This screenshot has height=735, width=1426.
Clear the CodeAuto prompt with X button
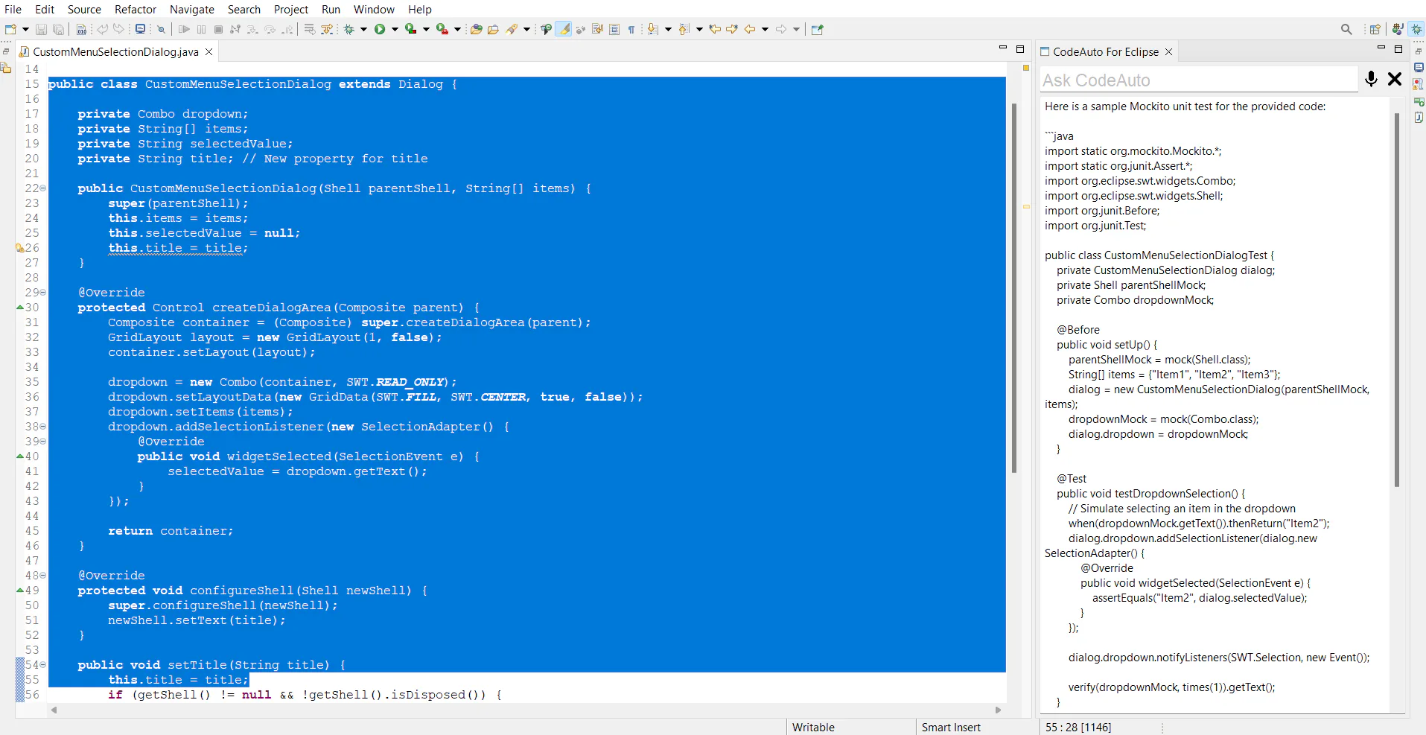pos(1395,79)
